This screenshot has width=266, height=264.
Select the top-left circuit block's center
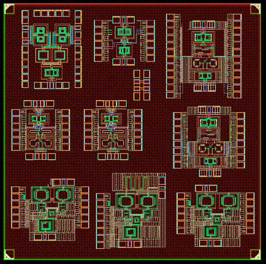coord(52,49)
